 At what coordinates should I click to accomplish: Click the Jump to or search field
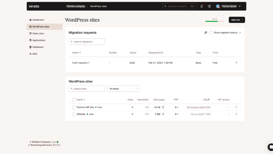tap(180, 6)
